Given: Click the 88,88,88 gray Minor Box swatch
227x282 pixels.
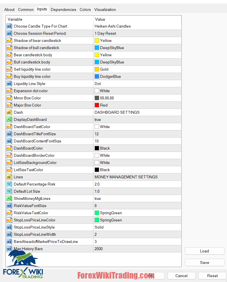Looking at the screenshot, I should pos(97,98).
